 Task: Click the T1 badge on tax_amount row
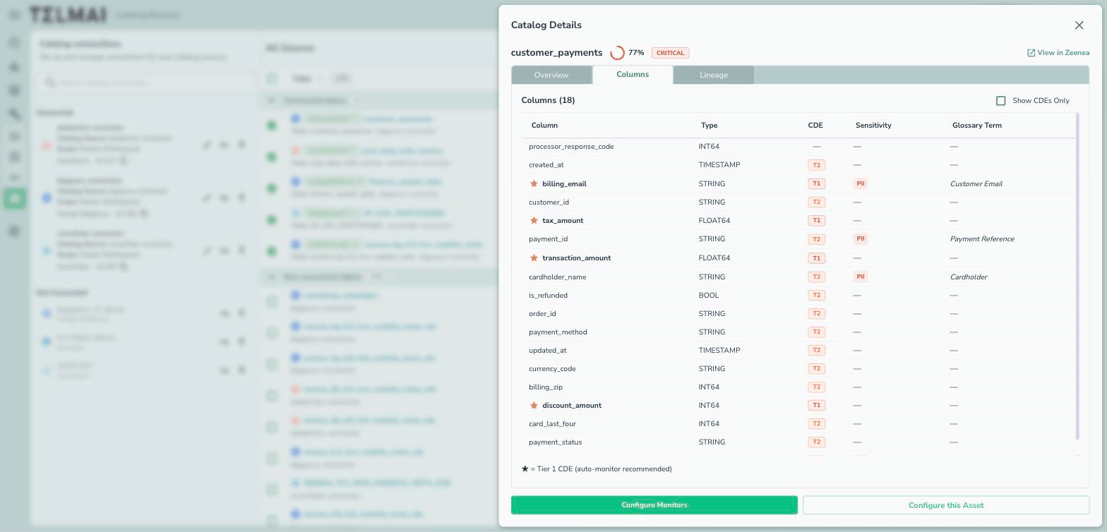(816, 220)
